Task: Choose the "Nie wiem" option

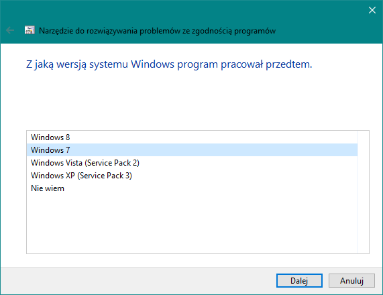Action: point(192,188)
